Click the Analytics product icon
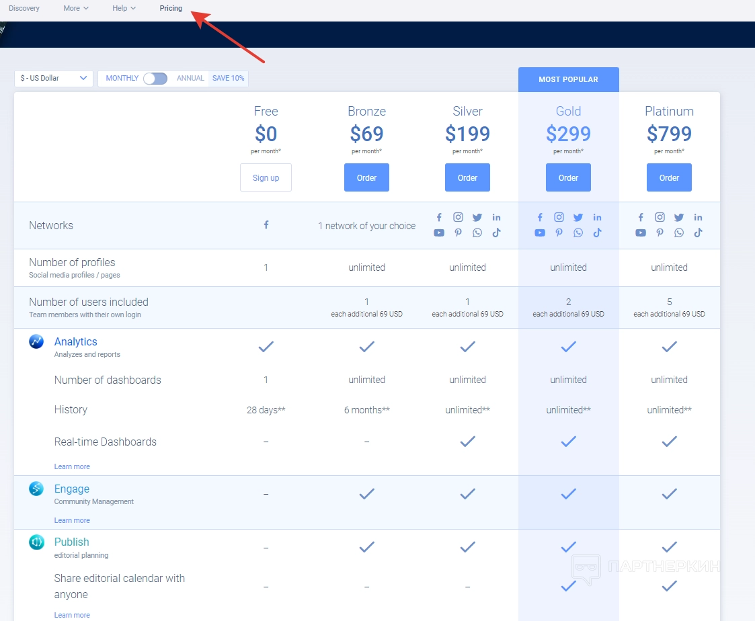This screenshot has height=621, width=755. point(36,341)
